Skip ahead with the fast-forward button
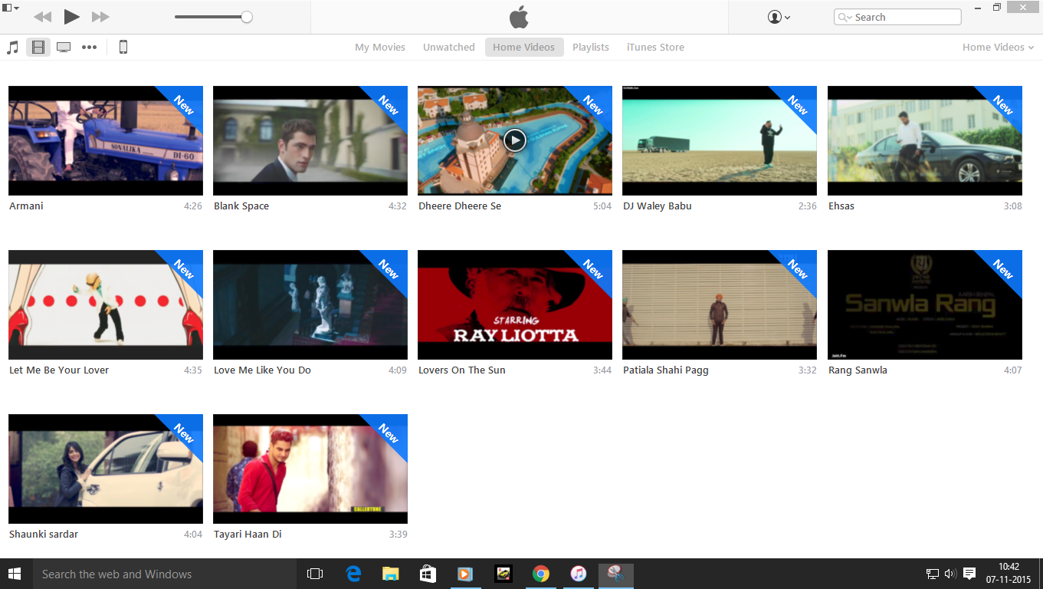Image resolution: width=1043 pixels, height=589 pixels. (100, 17)
